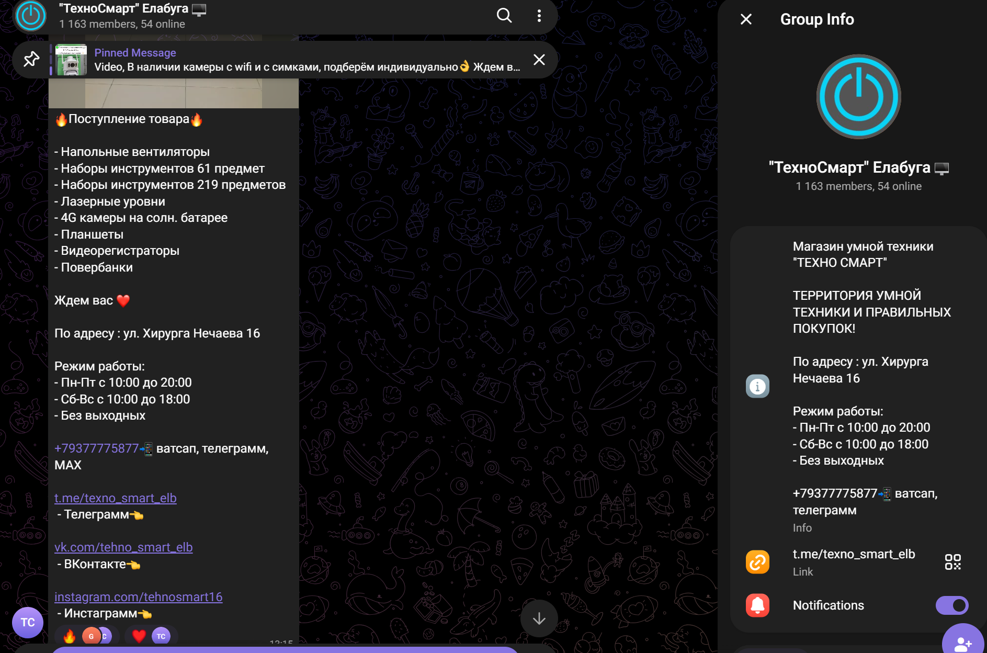Copy t.me/texno_smart_elb link in Group Info
The image size is (987, 653).
point(854,554)
